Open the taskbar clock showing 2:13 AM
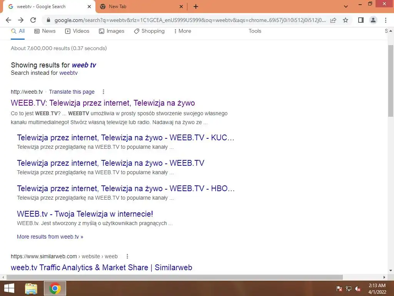This screenshot has width=394, height=296. click(x=377, y=289)
